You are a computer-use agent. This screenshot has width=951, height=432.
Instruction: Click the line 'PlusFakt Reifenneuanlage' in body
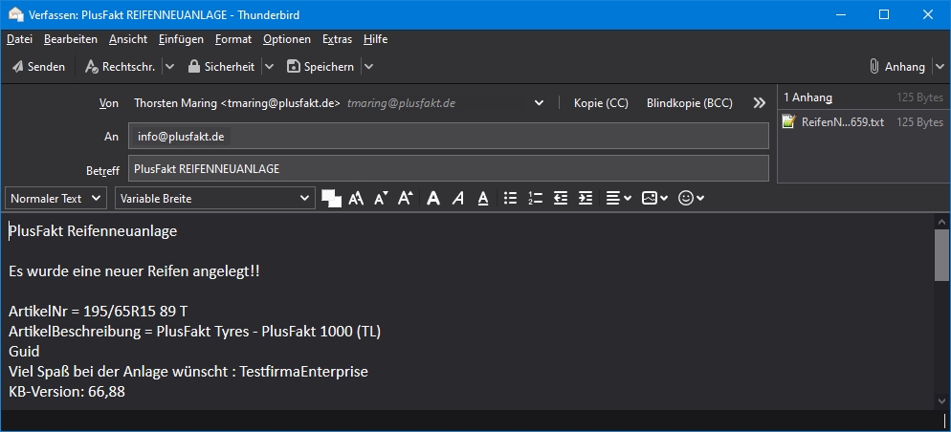[x=93, y=231]
